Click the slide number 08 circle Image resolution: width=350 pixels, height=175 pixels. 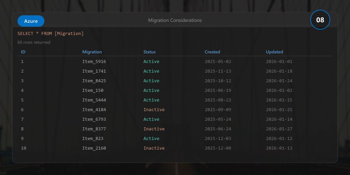[320, 20]
